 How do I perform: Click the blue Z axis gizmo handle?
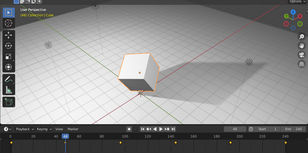pyautogui.click(x=293, y=12)
